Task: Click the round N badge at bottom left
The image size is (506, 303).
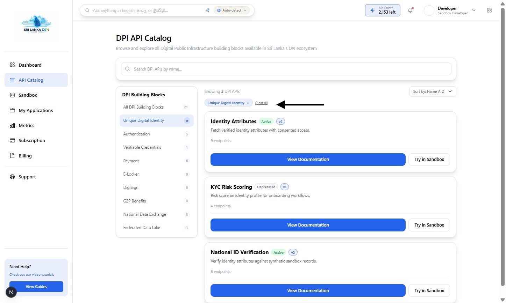Action: [x=11, y=292]
